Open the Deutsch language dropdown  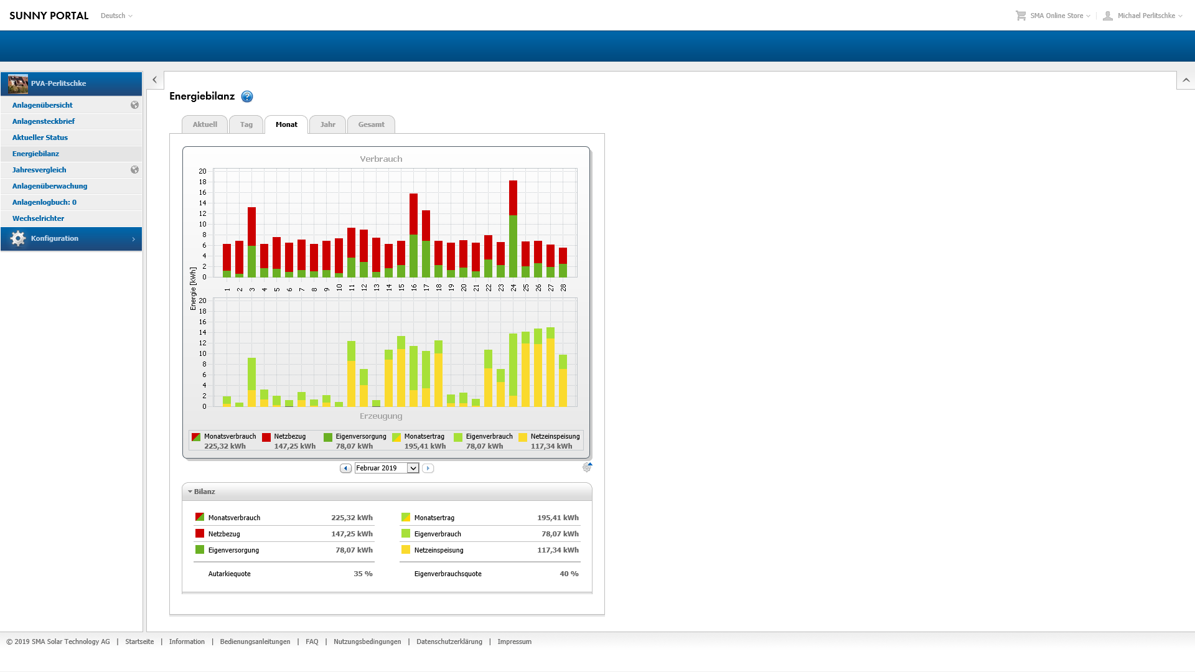coord(116,16)
